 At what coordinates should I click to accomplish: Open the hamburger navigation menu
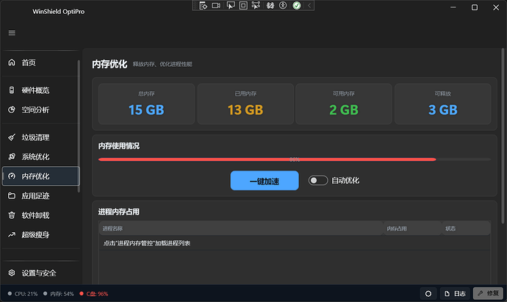(12, 33)
